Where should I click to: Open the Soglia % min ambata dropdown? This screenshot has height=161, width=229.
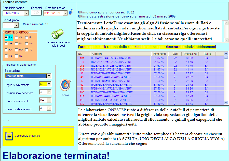(x=49, y=84)
